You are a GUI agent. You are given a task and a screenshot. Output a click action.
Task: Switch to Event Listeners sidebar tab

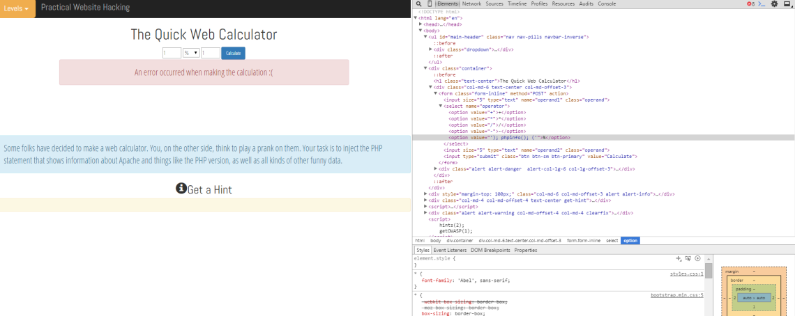[x=450, y=250]
